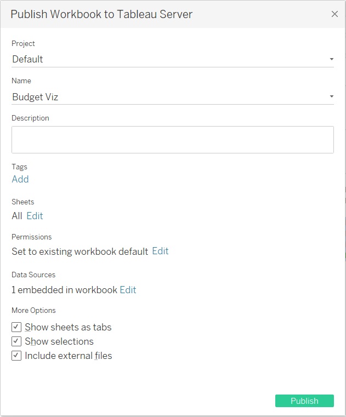Edit which sheets are published
The width and height of the screenshot is (346, 417).
tap(35, 216)
